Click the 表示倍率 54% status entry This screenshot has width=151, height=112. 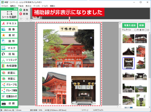tap(36, 110)
